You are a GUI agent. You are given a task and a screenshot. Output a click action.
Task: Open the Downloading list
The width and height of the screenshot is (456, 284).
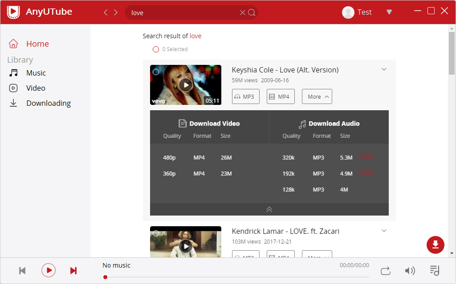pos(49,103)
